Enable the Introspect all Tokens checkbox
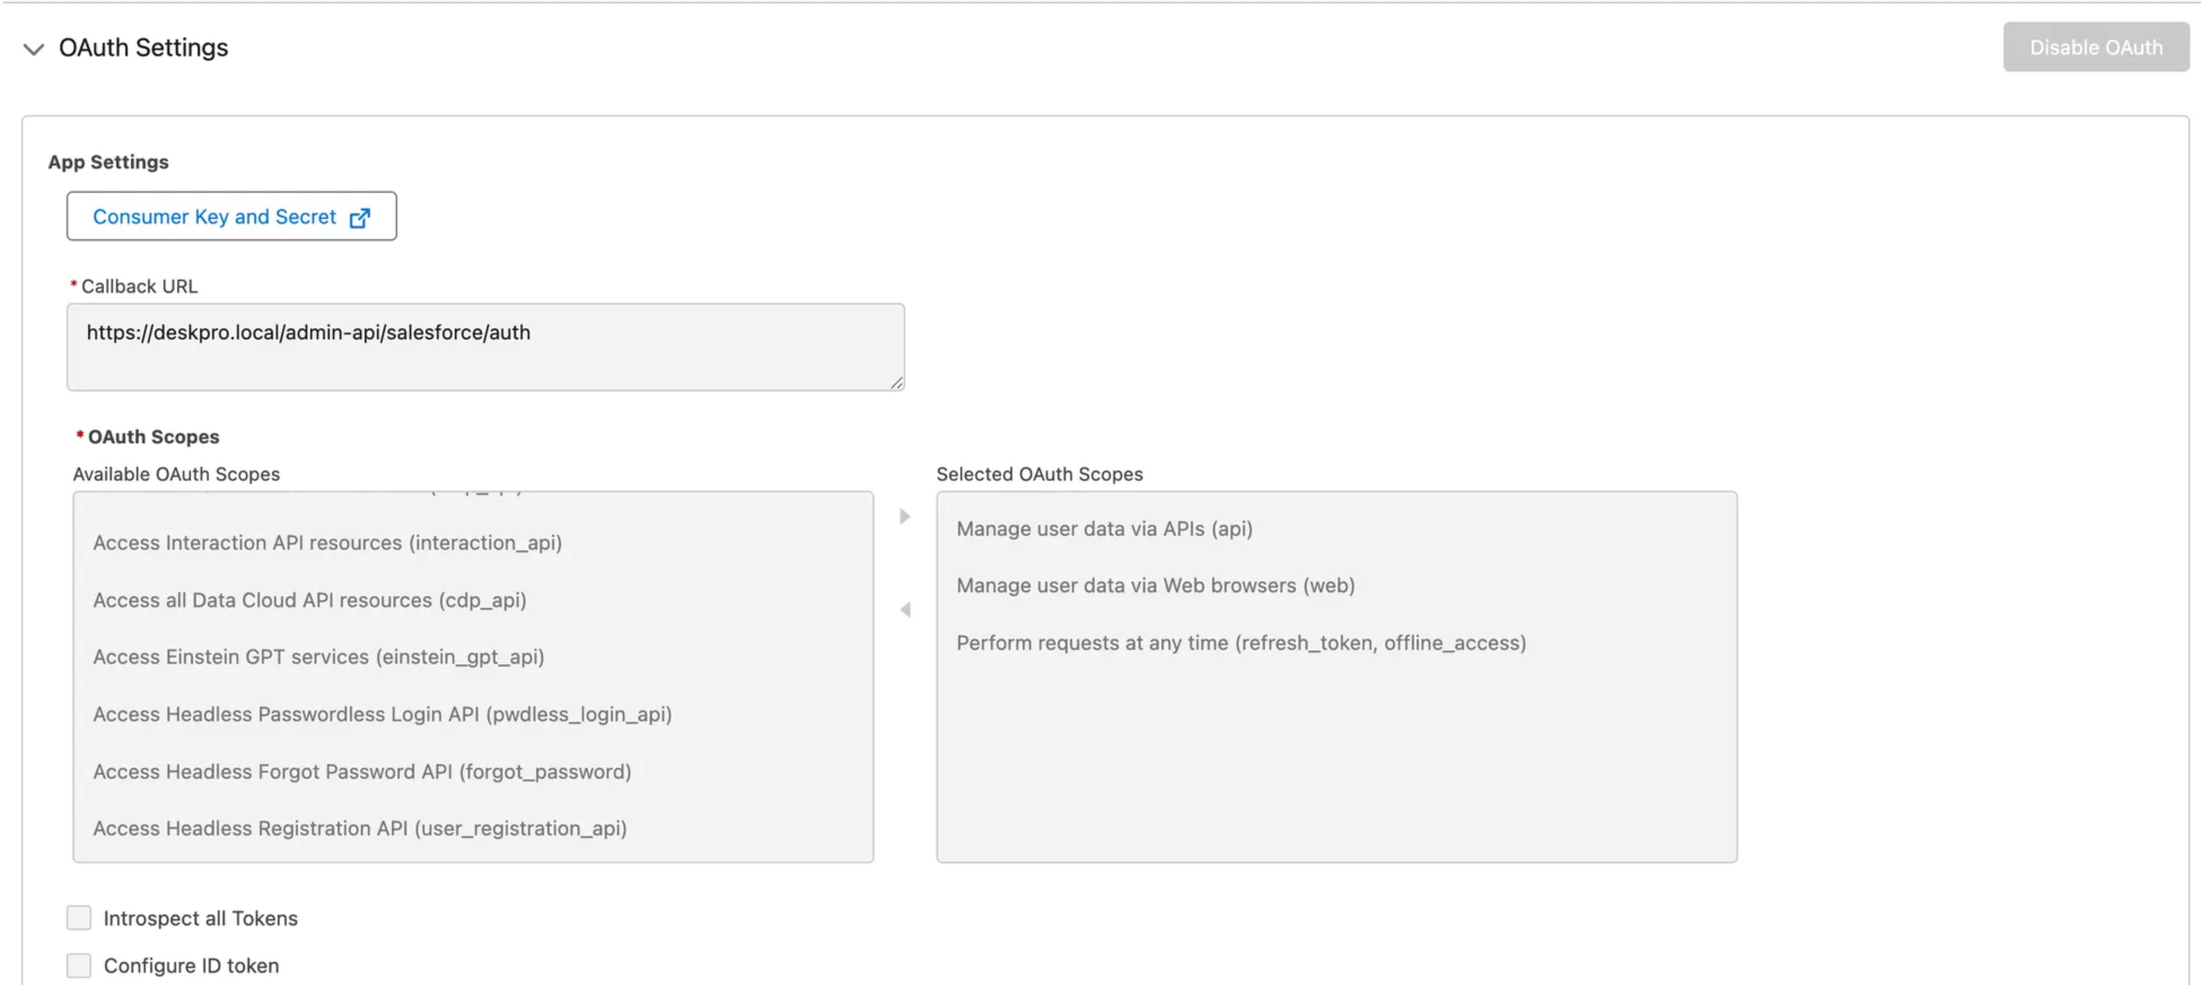Image resolution: width=2201 pixels, height=985 pixels. [x=78, y=917]
